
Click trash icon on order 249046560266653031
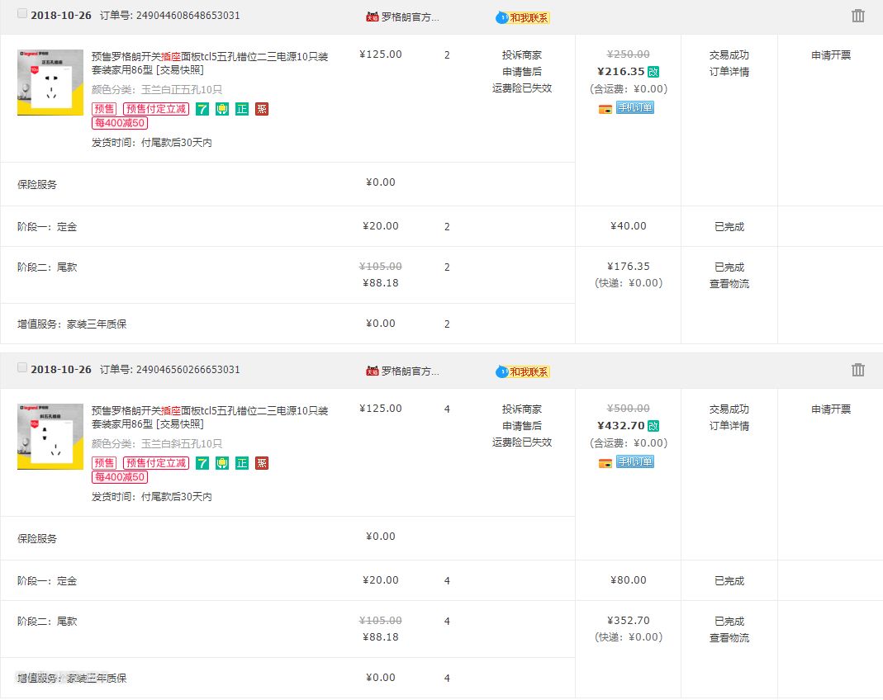tap(858, 370)
